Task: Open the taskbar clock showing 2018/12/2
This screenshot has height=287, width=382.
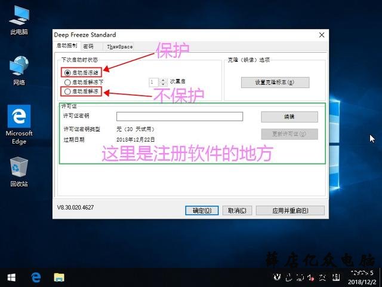Action: click(362, 277)
